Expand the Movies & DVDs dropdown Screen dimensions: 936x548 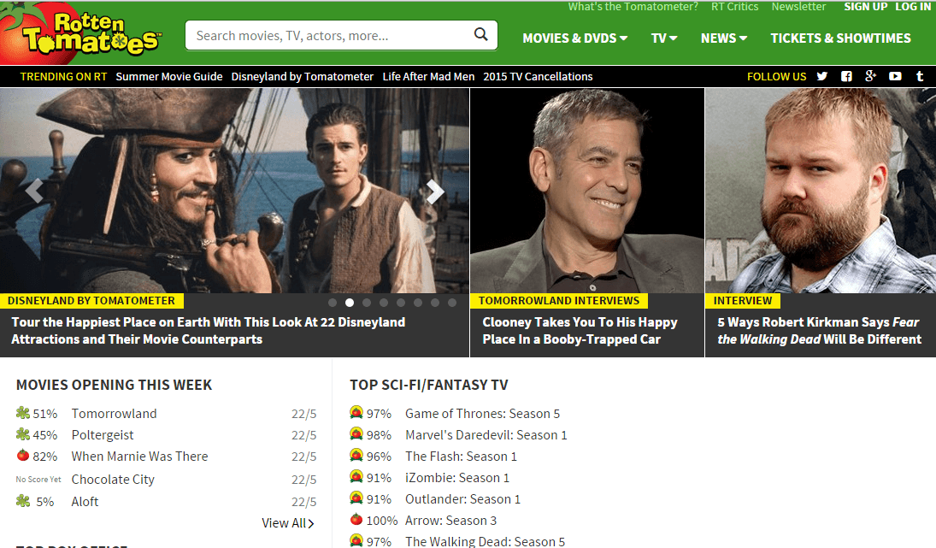pos(574,38)
